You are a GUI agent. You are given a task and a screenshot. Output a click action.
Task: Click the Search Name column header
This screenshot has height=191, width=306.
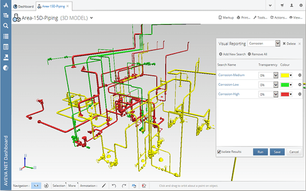click(x=226, y=65)
